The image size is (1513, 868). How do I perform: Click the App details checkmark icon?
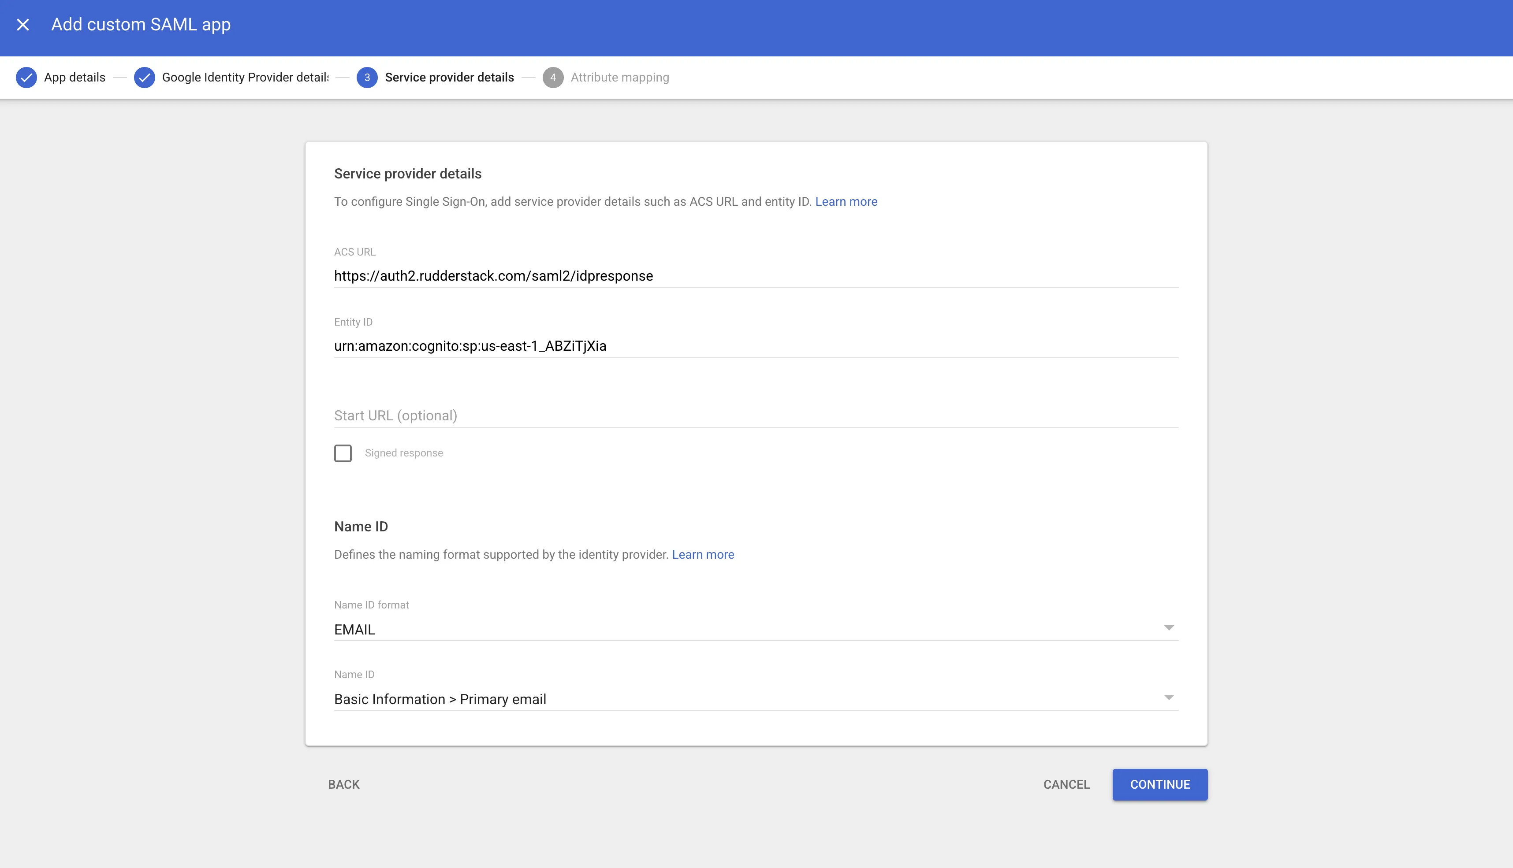pos(26,78)
